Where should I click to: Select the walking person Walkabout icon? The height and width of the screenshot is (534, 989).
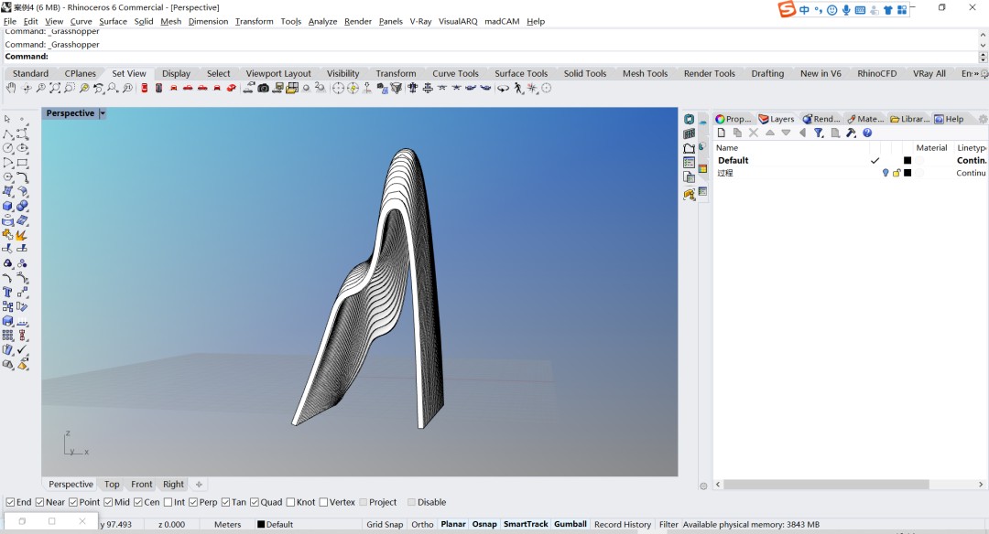518,88
